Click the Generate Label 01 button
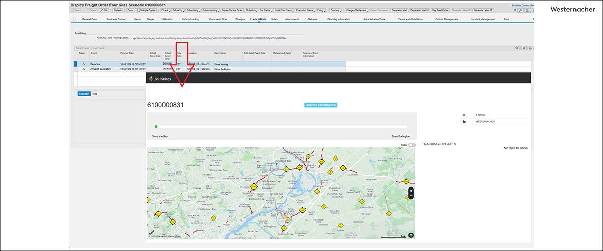Viewport: 603px width, 251px height. click(420, 10)
